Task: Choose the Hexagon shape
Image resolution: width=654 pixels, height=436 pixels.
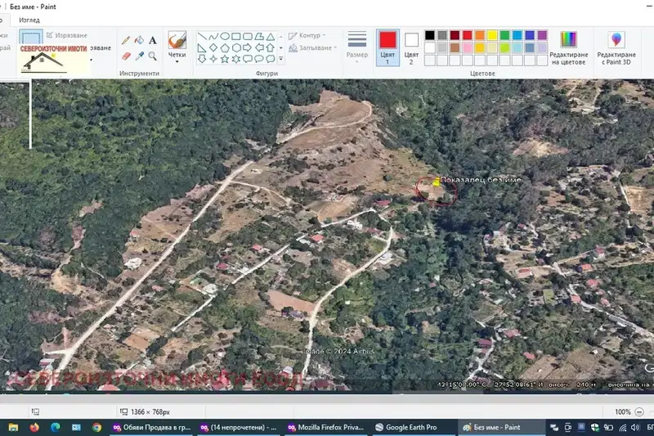Action: 236,48
